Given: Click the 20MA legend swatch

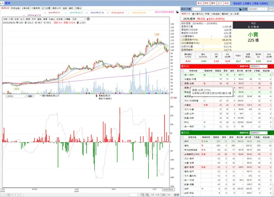Looking at the screenshot, I should point(87,13).
